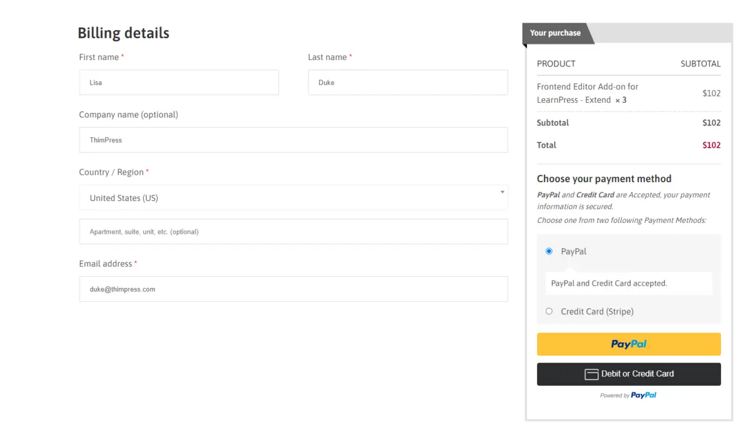The image size is (751, 431).
Task: Click the PayPal logo on the yellow button
Action: [x=628, y=344]
